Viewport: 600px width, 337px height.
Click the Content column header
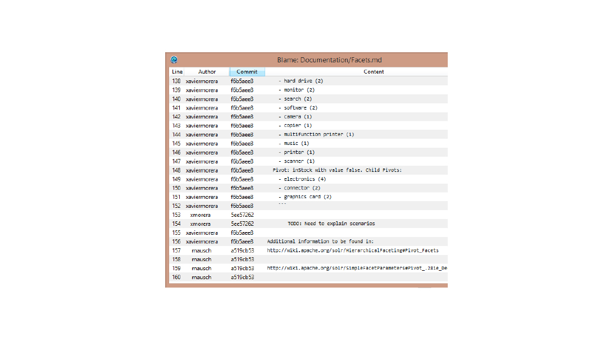coord(374,72)
